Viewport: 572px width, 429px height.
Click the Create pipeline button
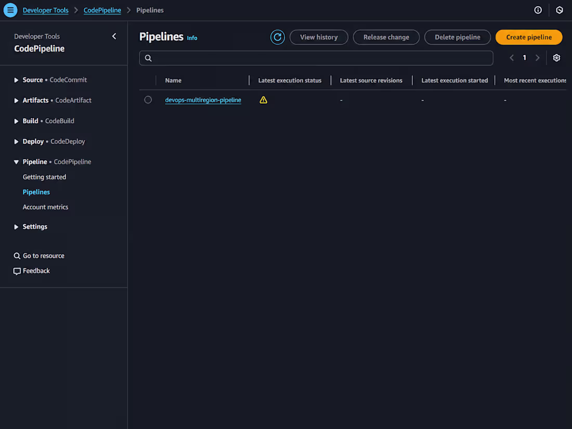529,37
